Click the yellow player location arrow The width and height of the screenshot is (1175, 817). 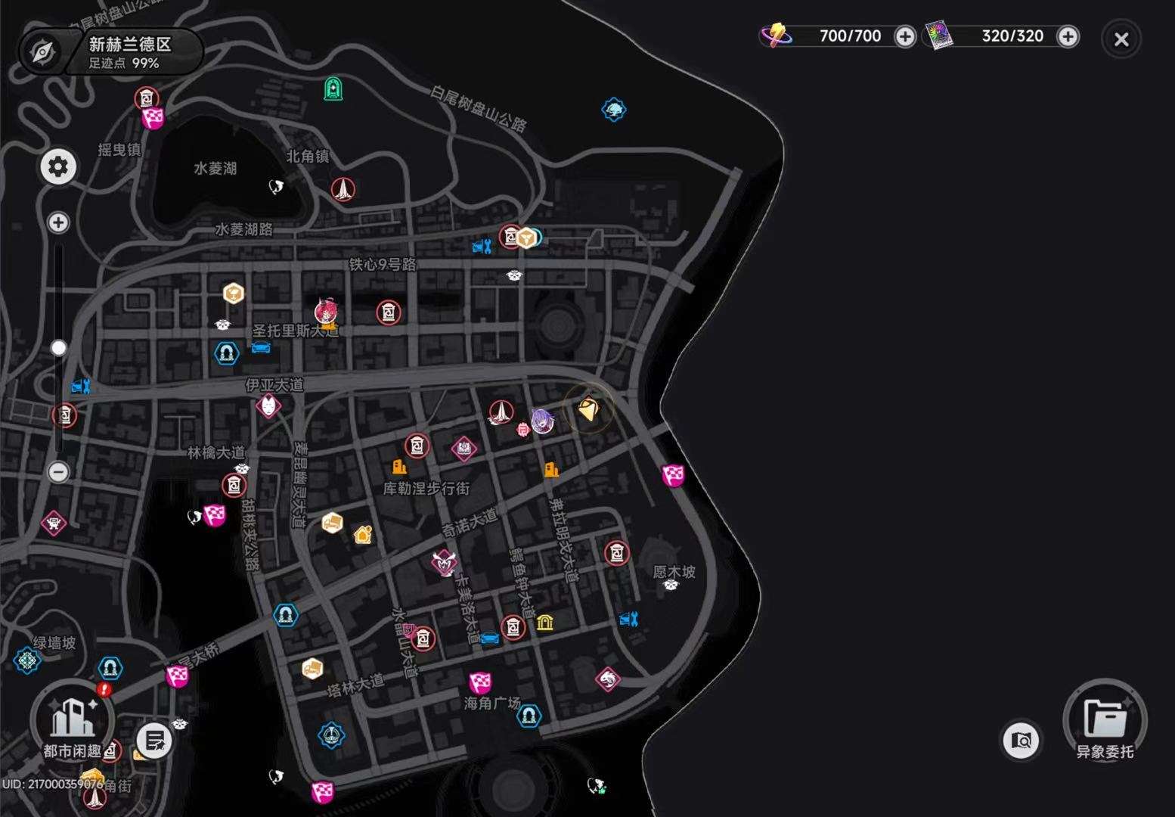pos(588,409)
